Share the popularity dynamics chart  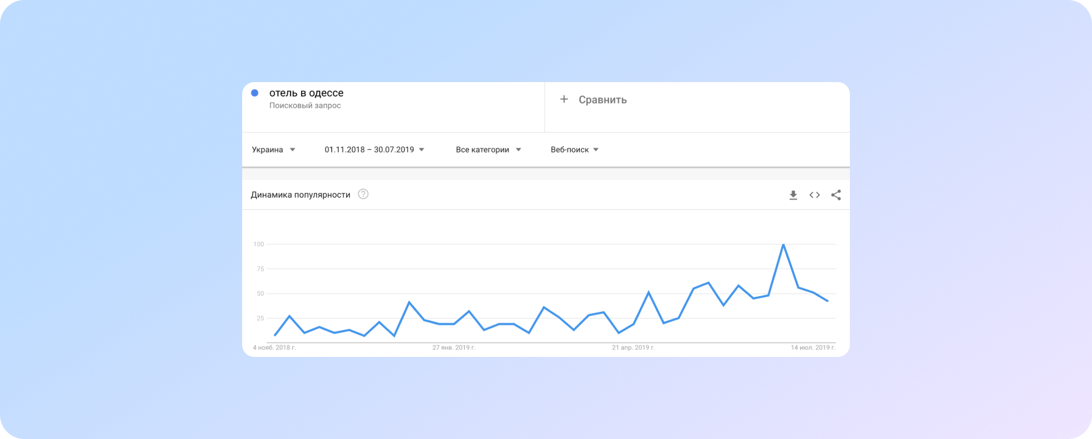pos(836,195)
